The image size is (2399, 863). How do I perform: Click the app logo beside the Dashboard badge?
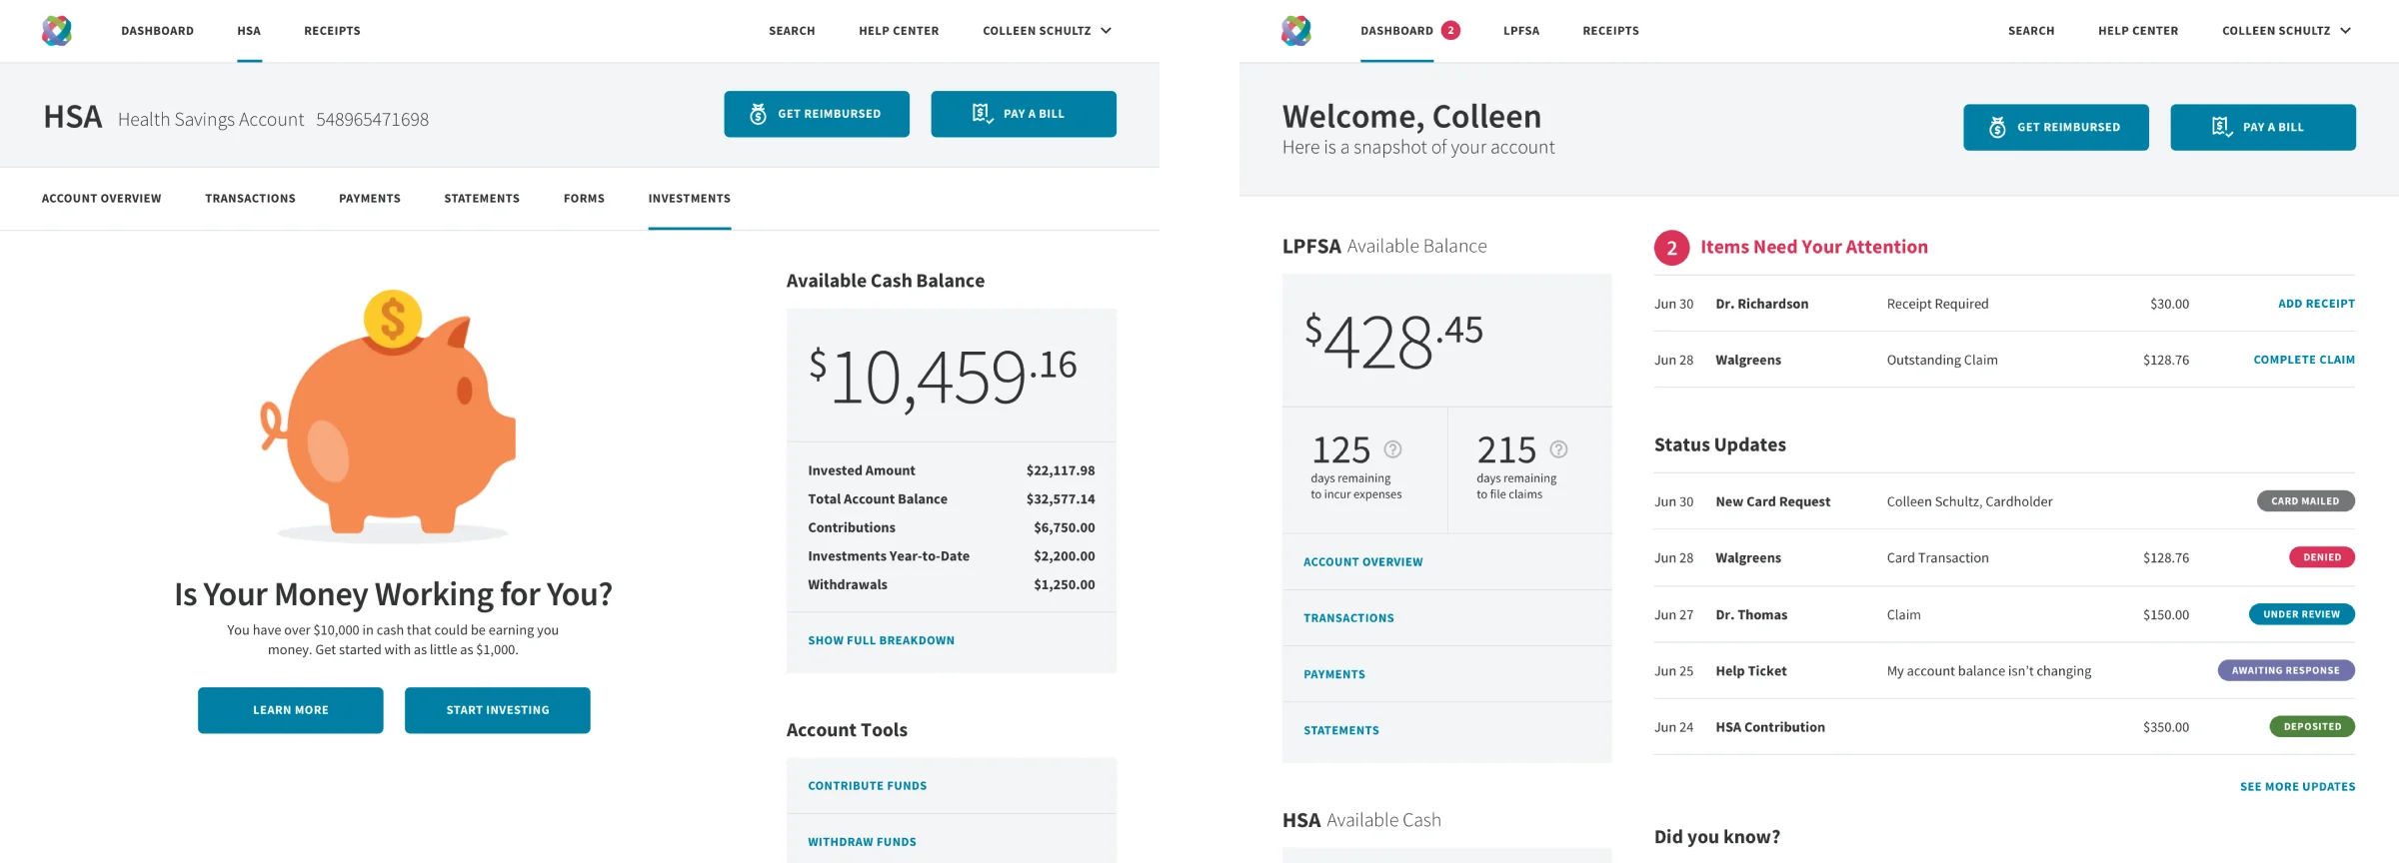(1296, 31)
